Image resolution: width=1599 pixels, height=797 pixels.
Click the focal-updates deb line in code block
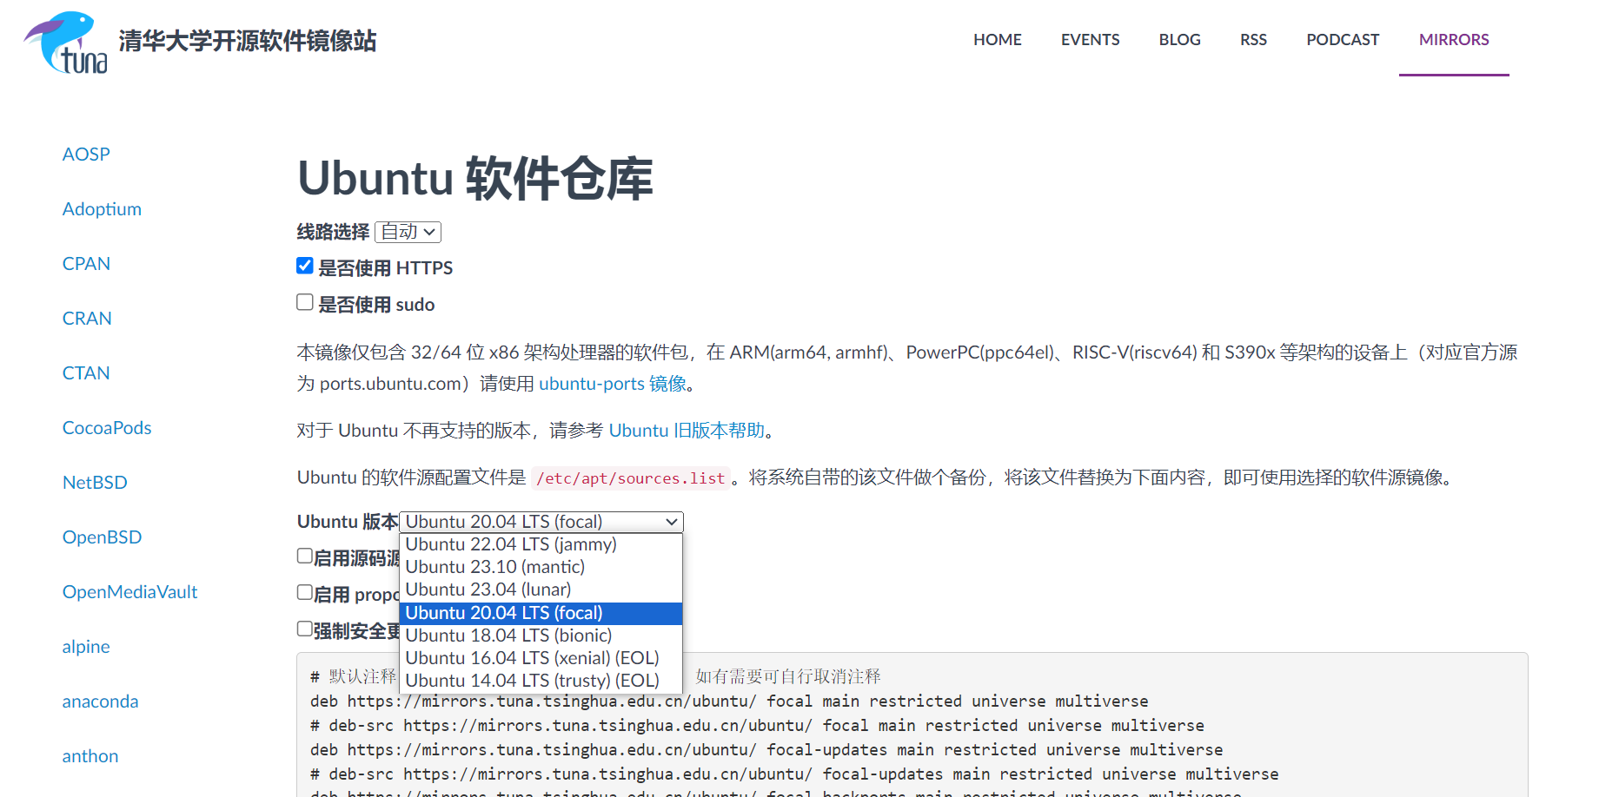click(766, 750)
